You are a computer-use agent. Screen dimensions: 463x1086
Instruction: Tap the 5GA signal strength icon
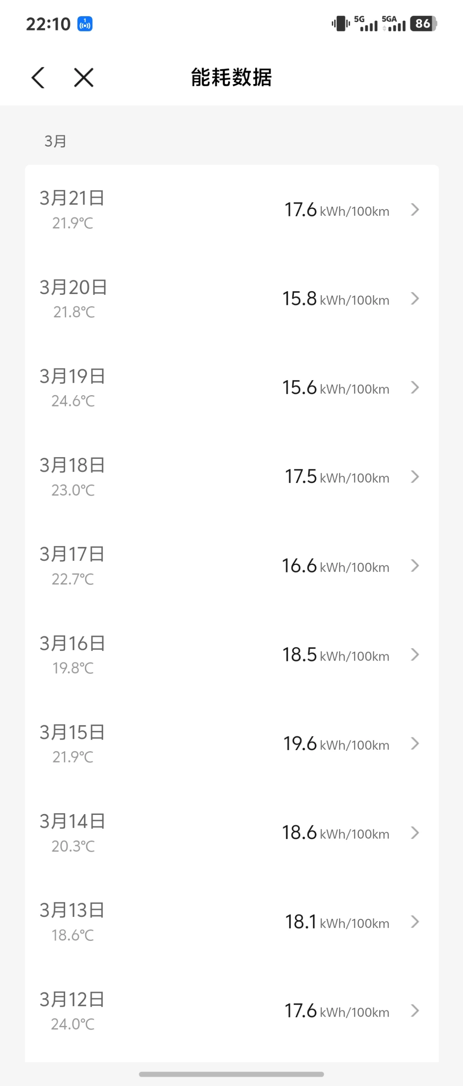393,24
